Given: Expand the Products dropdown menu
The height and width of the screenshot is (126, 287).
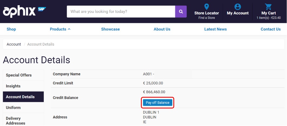Looking at the screenshot, I should (60, 29).
